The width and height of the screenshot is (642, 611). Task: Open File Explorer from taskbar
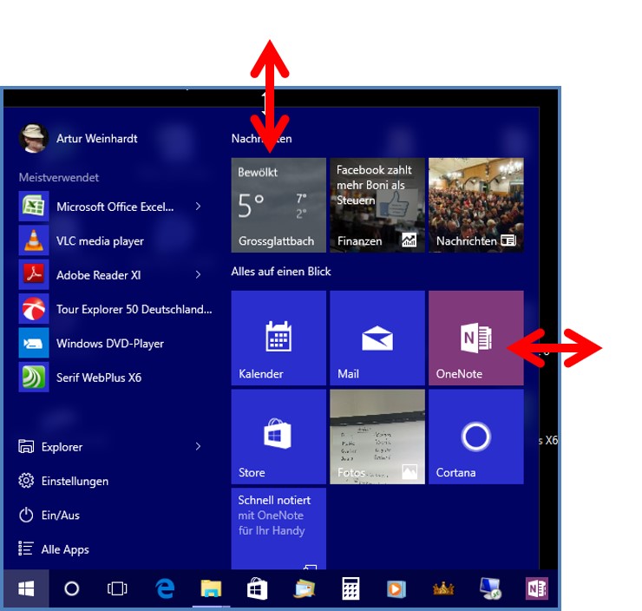(211, 589)
